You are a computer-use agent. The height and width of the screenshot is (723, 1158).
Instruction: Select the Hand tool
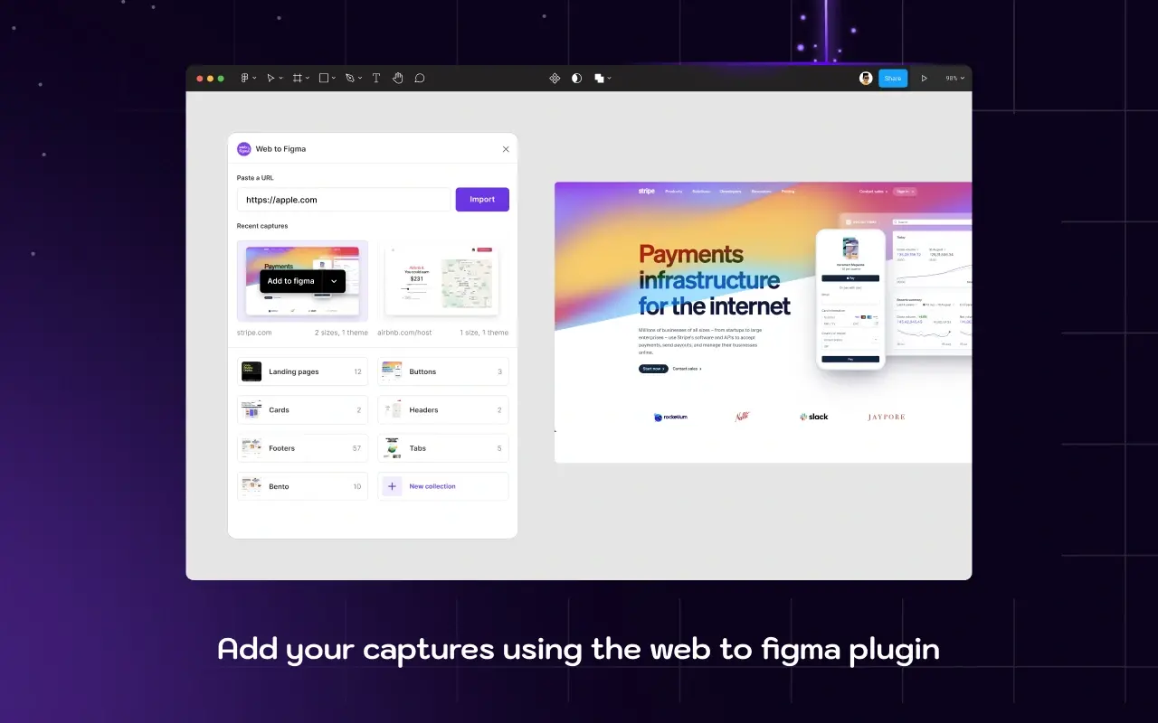point(398,79)
